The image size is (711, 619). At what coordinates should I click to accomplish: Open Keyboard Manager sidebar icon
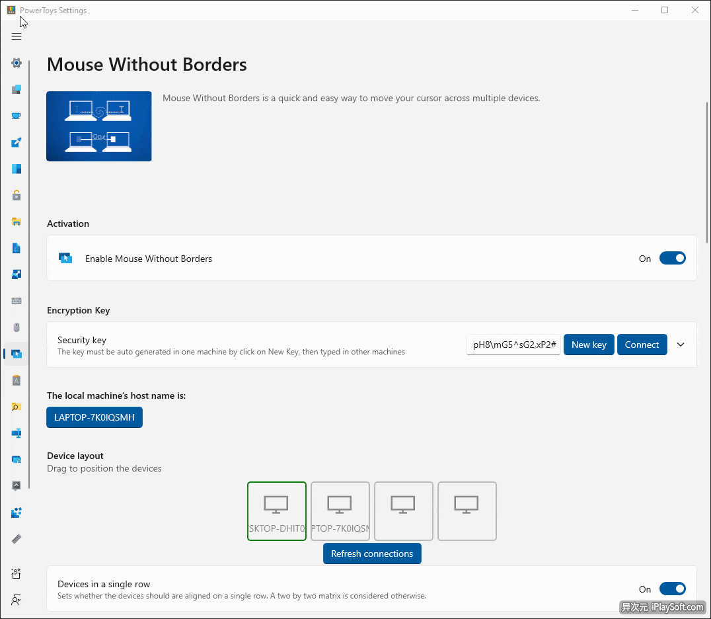click(17, 301)
